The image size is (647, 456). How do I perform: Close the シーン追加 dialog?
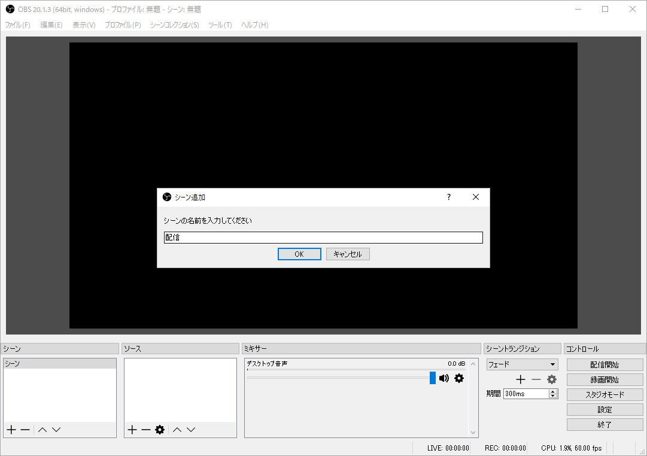[x=476, y=197]
